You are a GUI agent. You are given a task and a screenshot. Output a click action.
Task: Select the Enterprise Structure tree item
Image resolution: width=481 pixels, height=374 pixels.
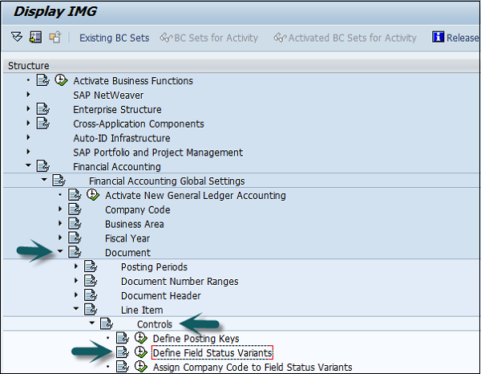point(117,109)
